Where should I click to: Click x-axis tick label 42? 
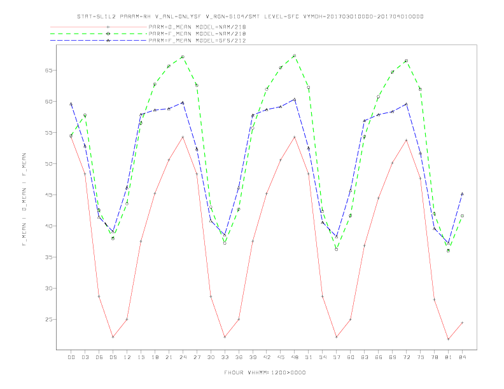click(267, 357)
